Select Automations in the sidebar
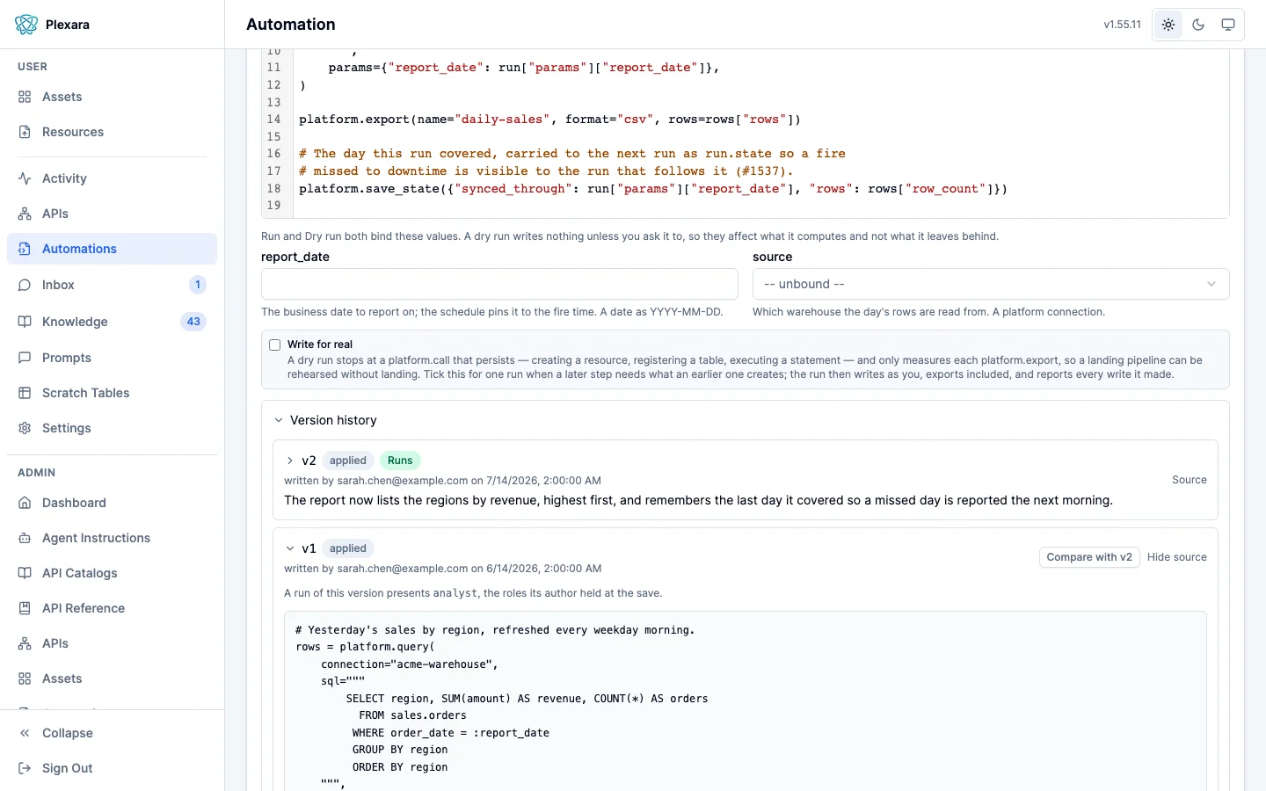Screen dimensions: 1266x791 pyautogui.click(x=112, y=249)
